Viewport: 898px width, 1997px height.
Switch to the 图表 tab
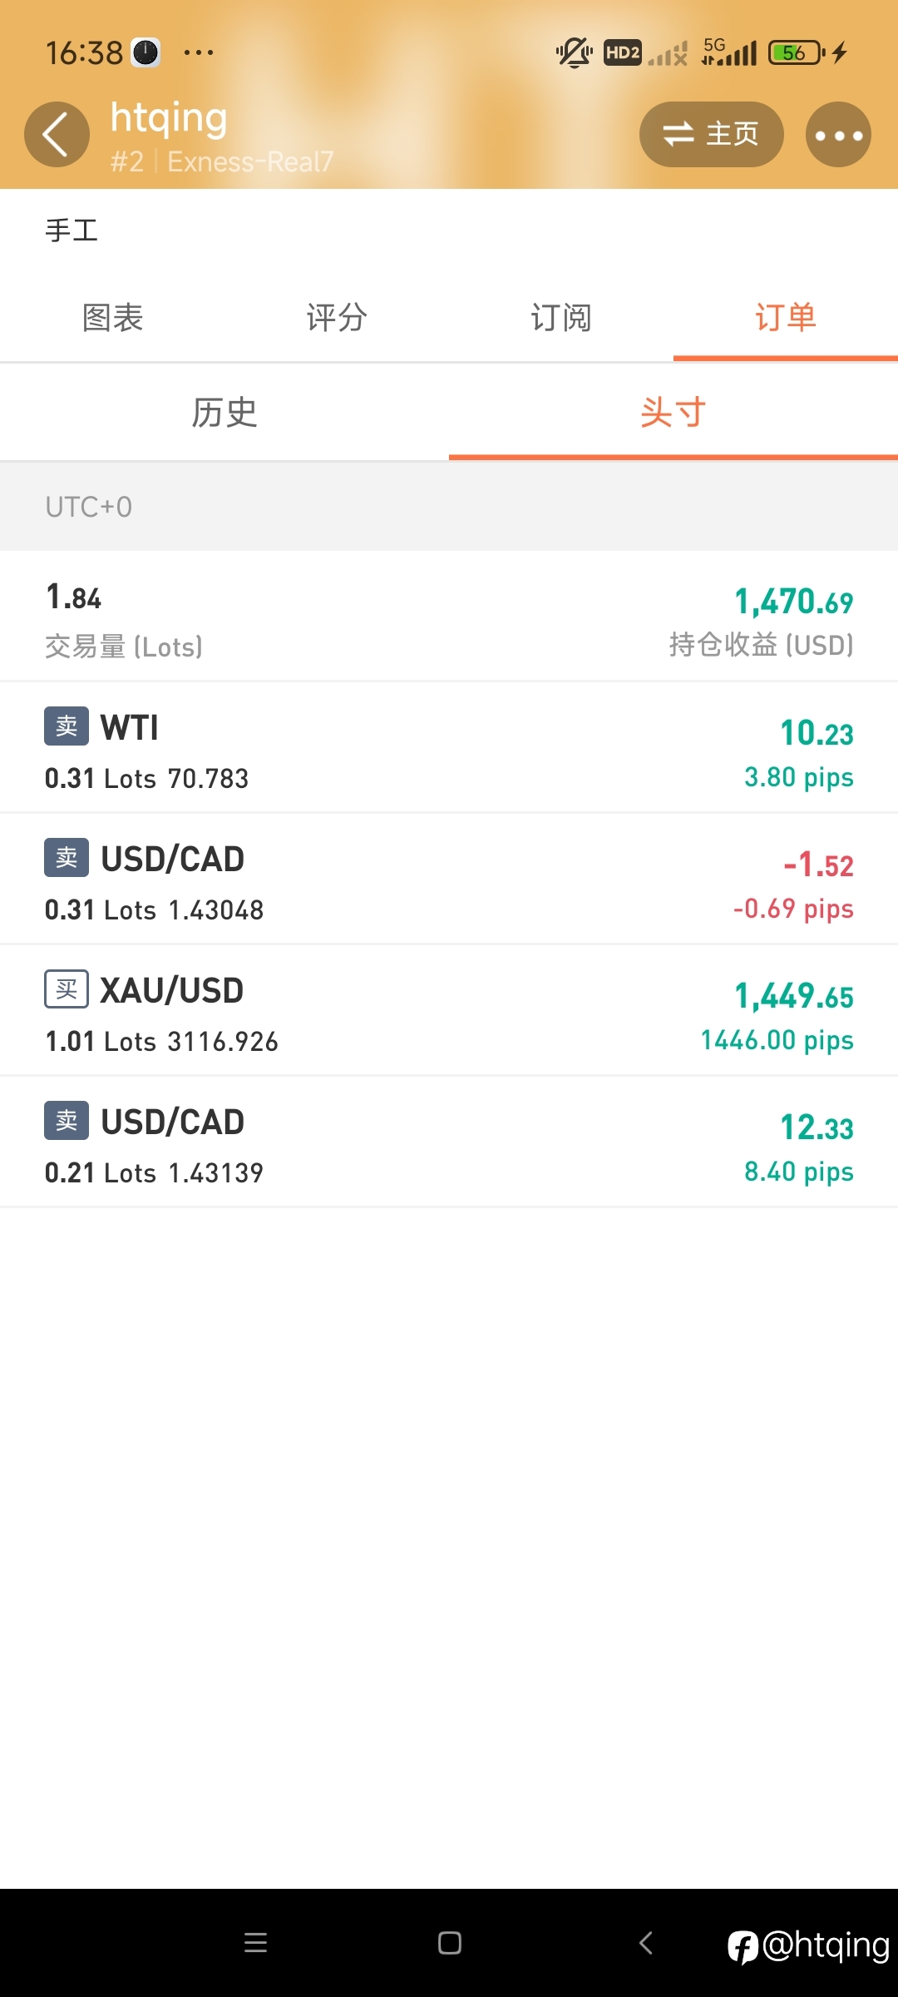pyautogui.click(x=112, y=318)
